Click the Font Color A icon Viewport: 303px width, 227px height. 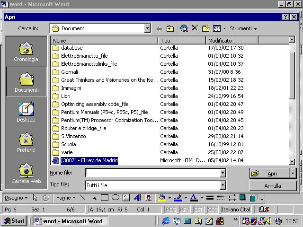pyautogui.click(x=194, y=198)
